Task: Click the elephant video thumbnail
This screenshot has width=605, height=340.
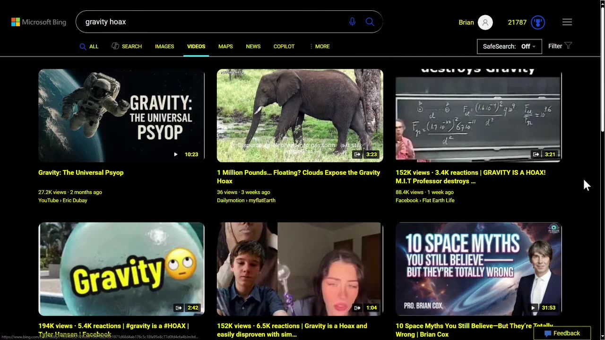Action: [x=300, y=116]
